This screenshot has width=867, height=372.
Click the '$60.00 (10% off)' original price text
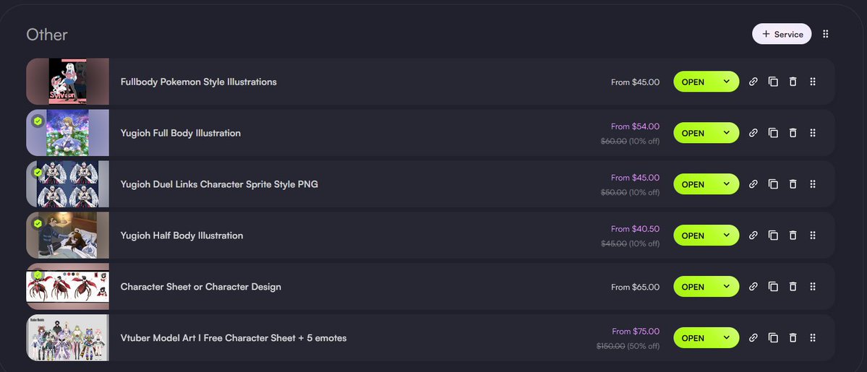(631, 141)
